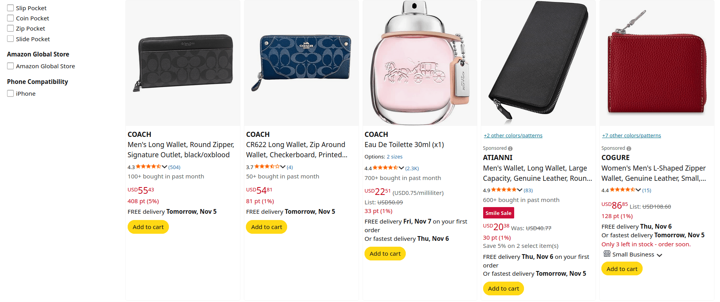Click the star rating of COACH Men's Long Wallet
Screen dimensions: 720x302
(148, 167)
